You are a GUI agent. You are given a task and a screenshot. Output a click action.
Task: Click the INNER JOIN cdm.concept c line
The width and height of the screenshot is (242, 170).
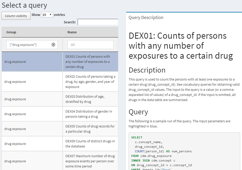pyautogui.click(x=153, y=161)
